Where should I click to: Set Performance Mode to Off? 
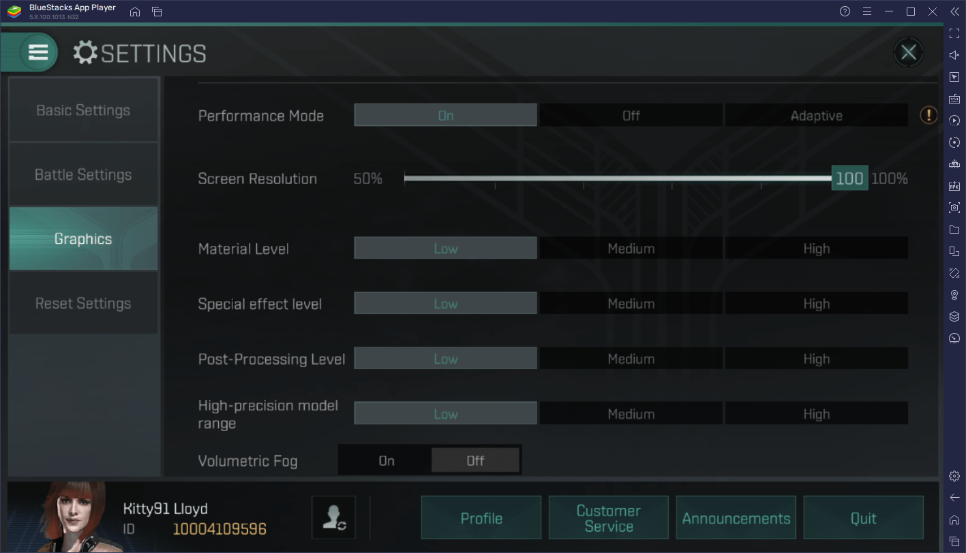click(x=631, y=115)
